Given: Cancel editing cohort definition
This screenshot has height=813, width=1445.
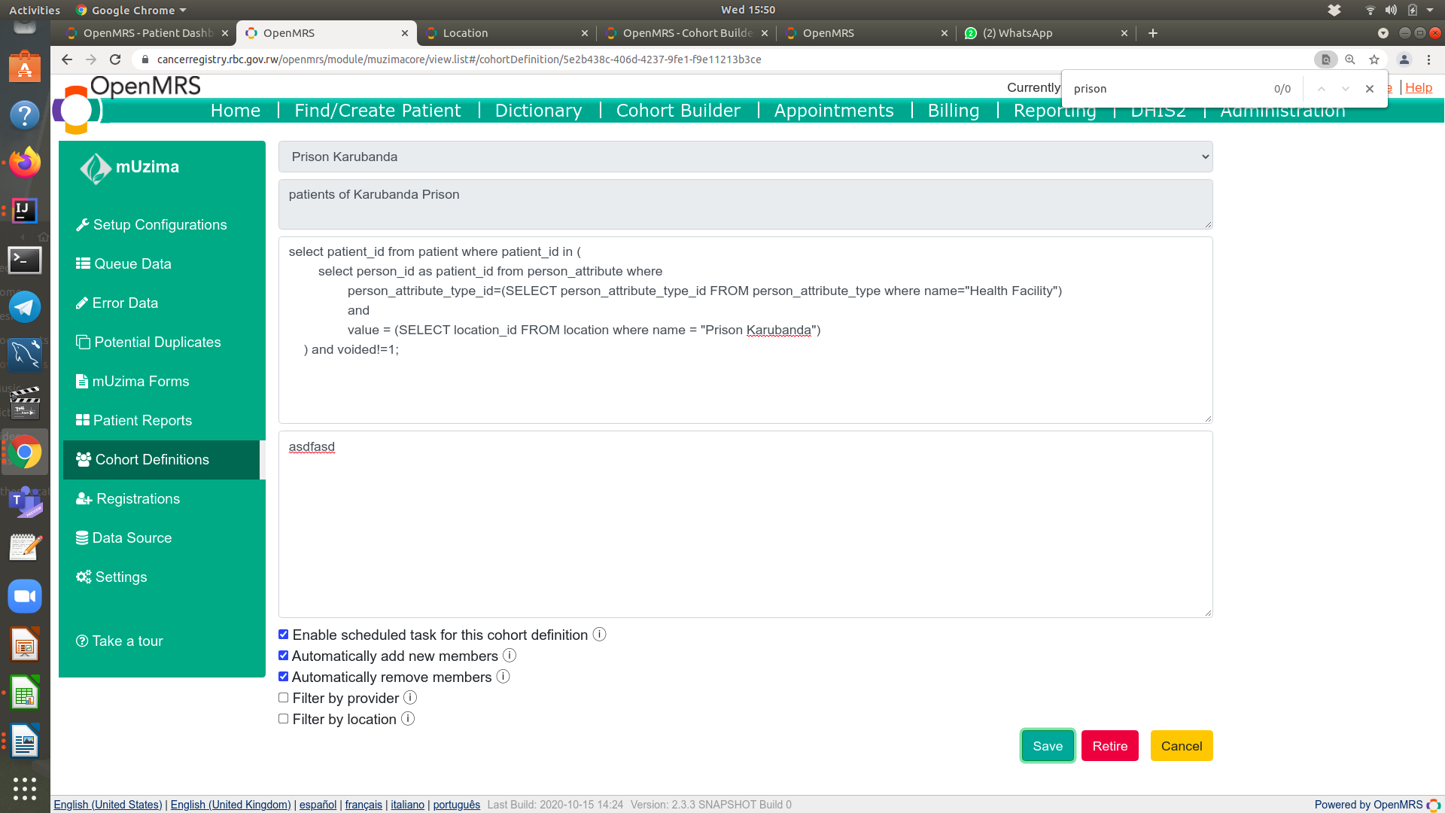Looking at the screenshot, I should 1182,746.
